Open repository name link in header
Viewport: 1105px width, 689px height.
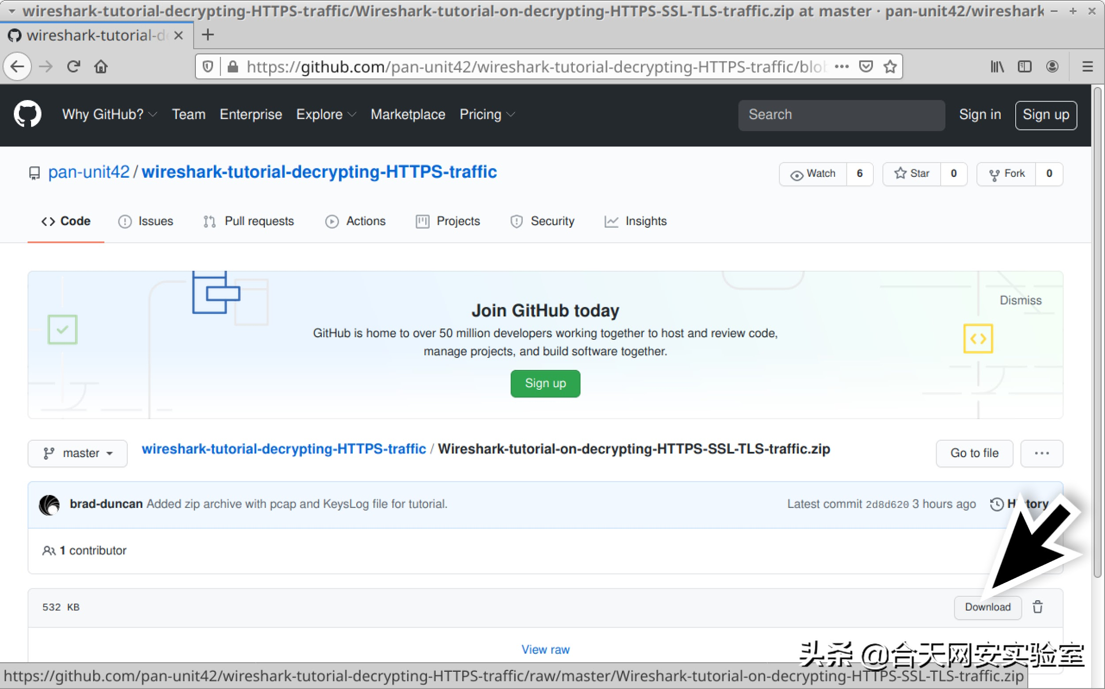pyautogui.click(x=319, y=172)
